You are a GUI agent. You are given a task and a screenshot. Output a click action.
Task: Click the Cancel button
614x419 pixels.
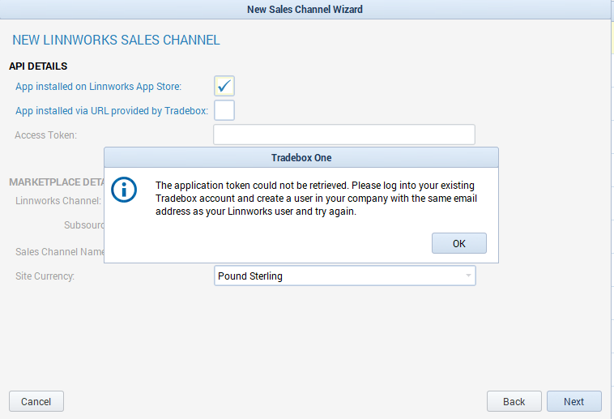point(36,401)
